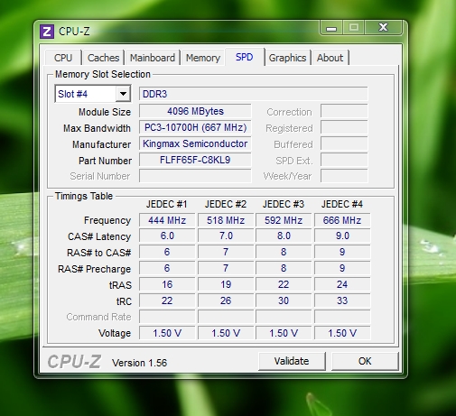Image resolution: width=456 pixels, height=416 pixels.
Task: Click the JEDEC #4 voltage 1.50 V cell
Action: click(342, 333)
